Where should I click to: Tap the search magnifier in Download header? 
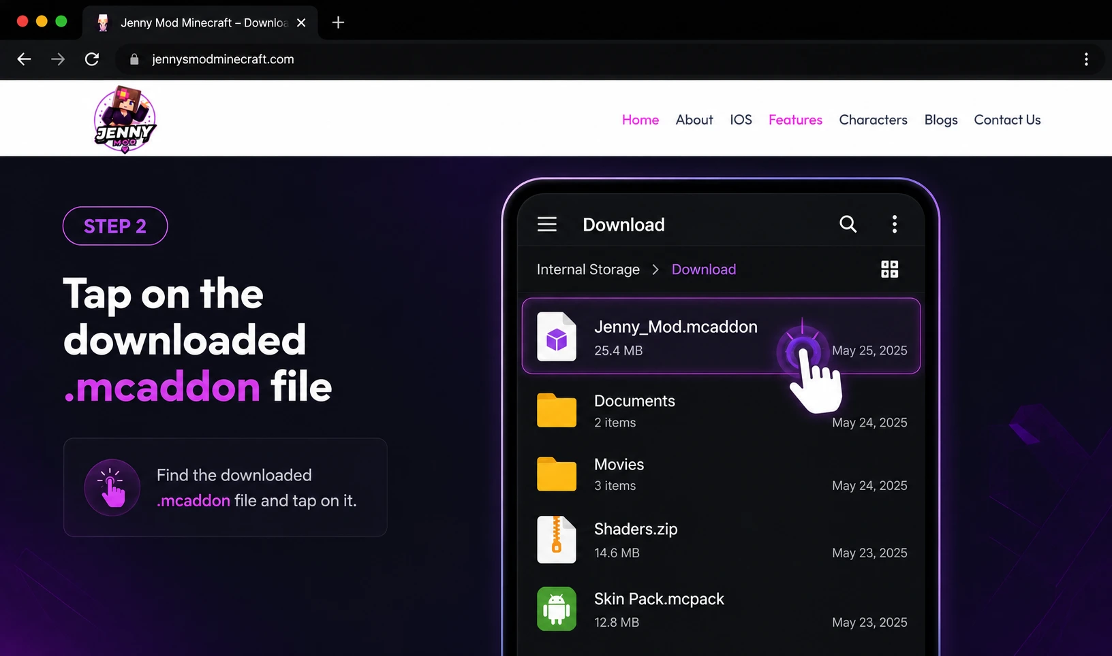tap(848, 224)
